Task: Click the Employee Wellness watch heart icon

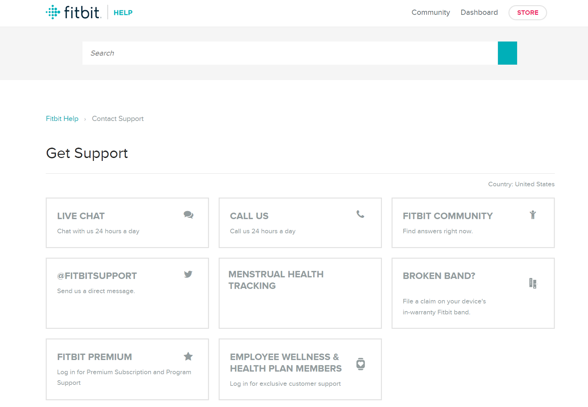Action: (361, 364)
